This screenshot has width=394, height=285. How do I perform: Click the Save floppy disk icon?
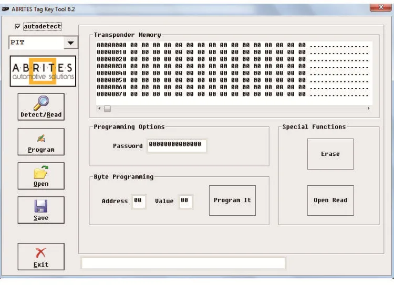pos(41,206)
